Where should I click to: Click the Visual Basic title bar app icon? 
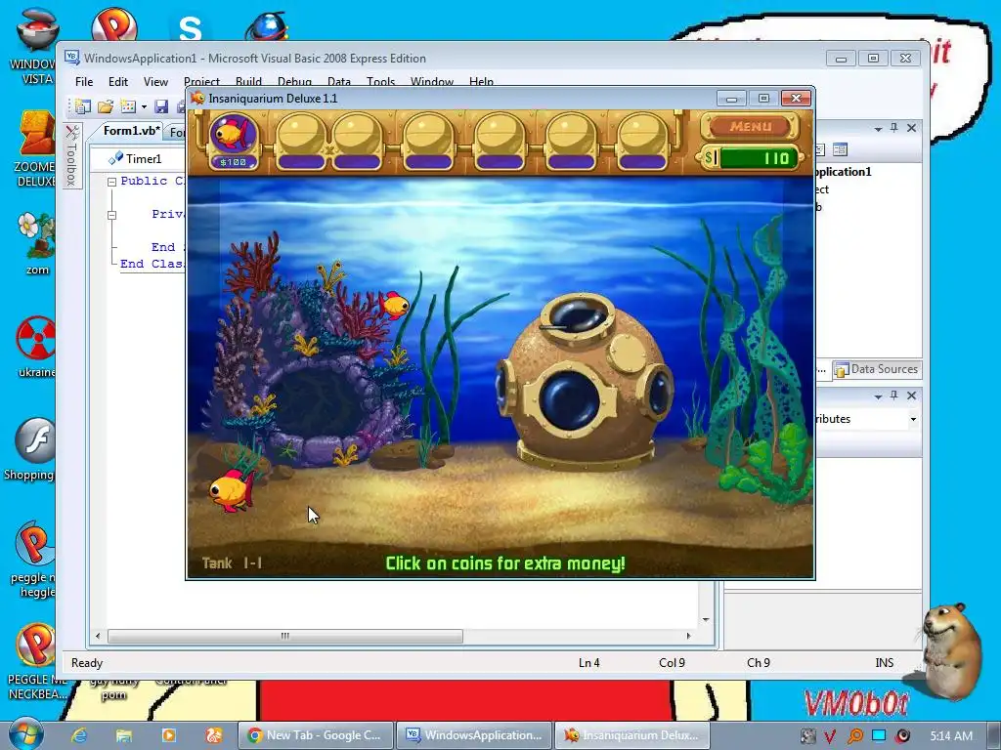pyautogui.click(x=72, y=58)
